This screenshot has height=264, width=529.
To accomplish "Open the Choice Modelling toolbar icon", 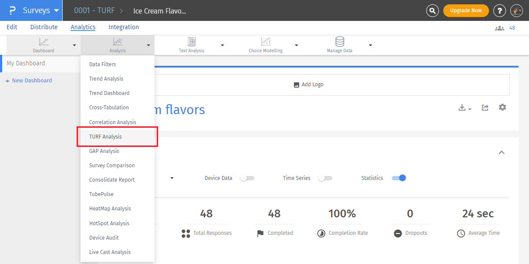I will pos(266,42).
